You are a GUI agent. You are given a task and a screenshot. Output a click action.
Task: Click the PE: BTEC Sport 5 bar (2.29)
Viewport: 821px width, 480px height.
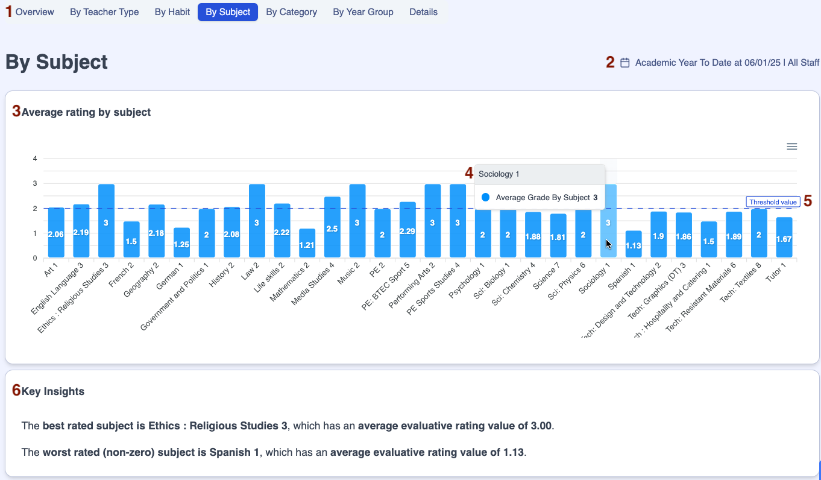(x=408, y=230)
